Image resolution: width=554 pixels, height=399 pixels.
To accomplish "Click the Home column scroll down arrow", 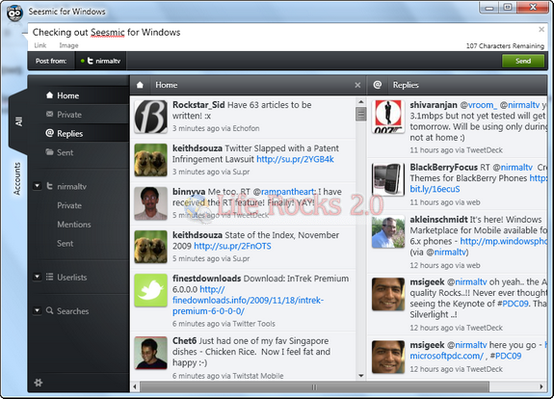I will coord(360,375).
